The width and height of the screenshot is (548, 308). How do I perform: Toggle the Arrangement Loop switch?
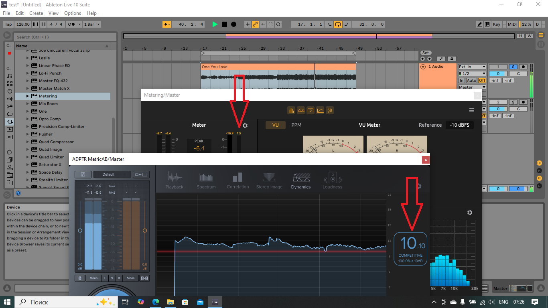pos(338,24)
